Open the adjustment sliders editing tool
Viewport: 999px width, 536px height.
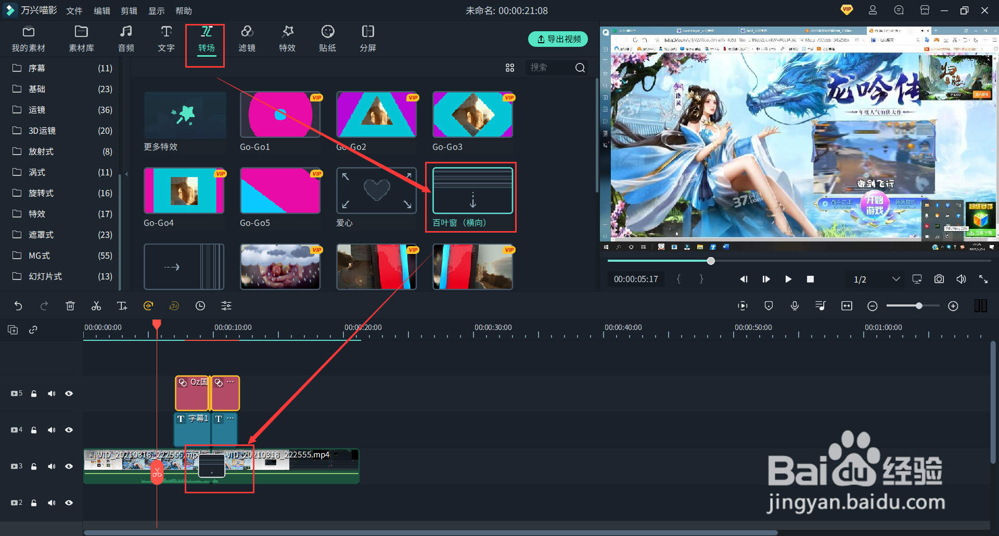click(x=226, y=306)
